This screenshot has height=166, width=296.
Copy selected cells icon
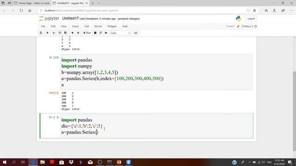point(60,33)
